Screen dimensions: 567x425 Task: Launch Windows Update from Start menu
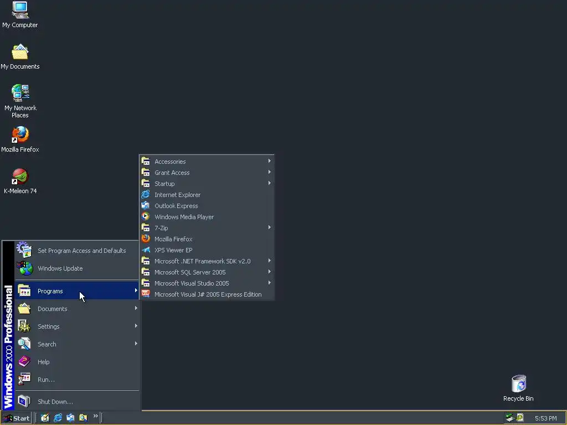77,268
